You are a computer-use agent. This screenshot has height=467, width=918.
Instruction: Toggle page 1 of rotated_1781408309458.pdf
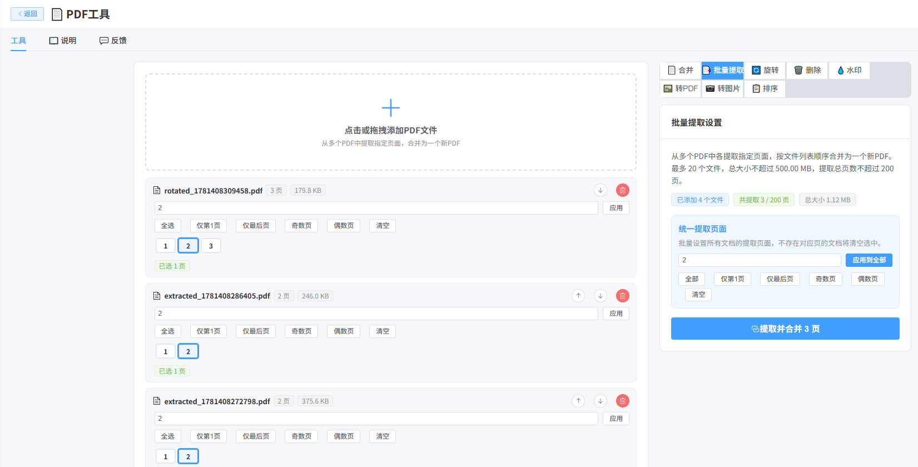point(166,246)
